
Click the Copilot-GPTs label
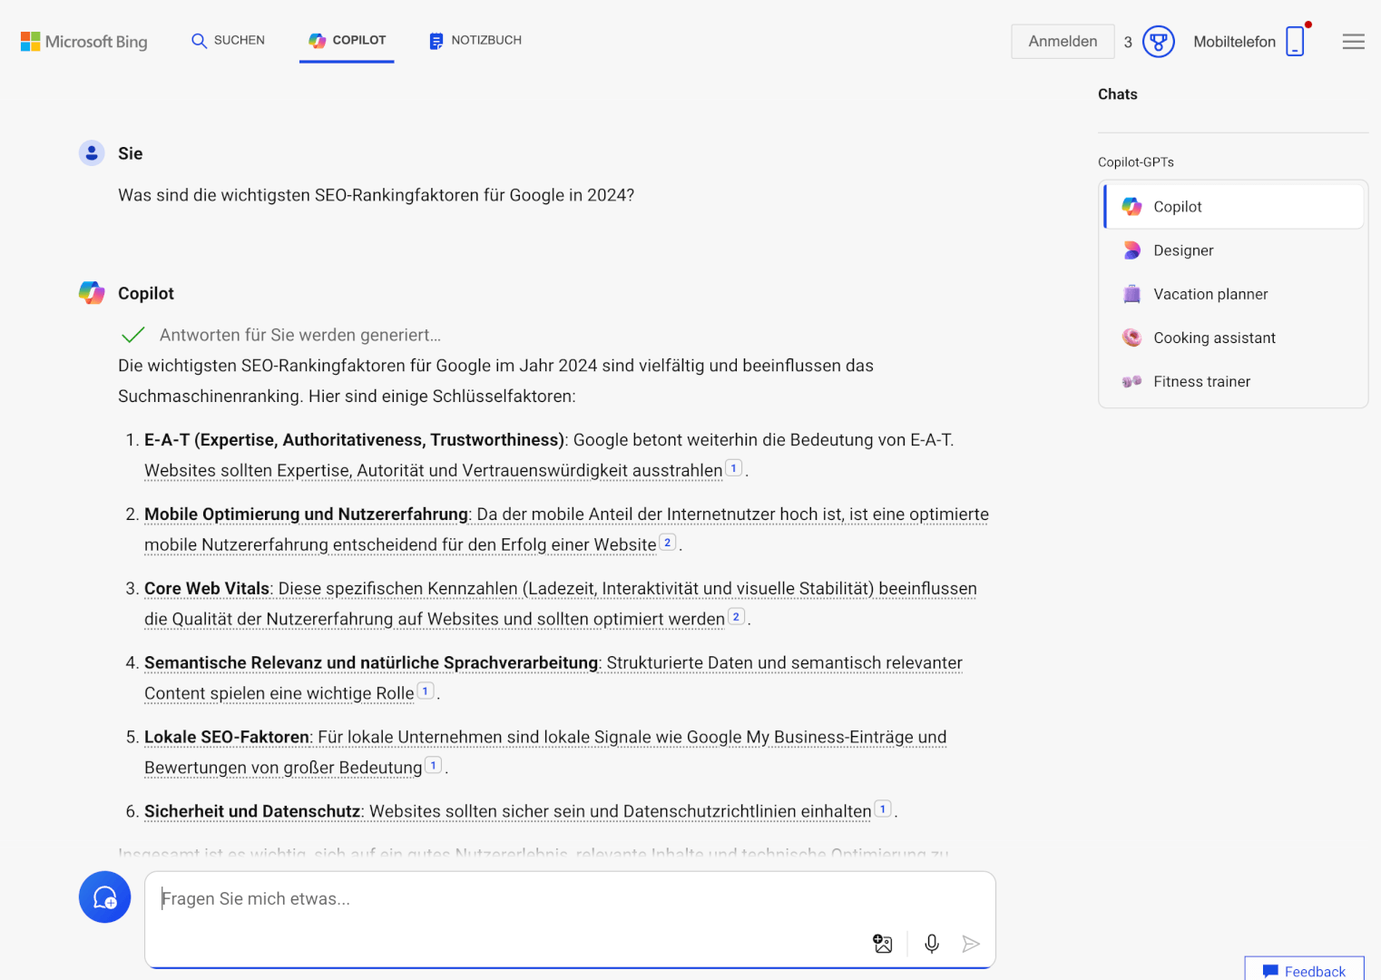click(1136, 162)
